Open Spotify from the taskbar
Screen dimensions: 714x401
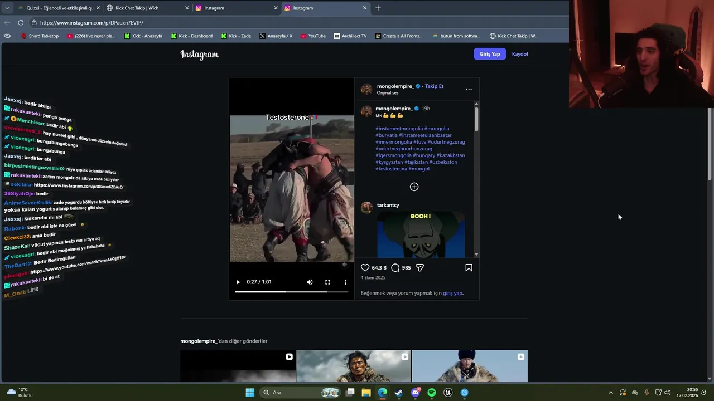point(432,393)
